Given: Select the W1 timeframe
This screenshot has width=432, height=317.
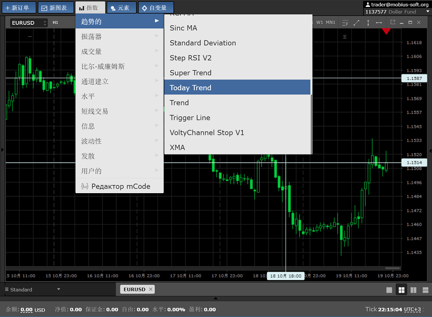Looking at the screenshot, I should click(319, 22).
